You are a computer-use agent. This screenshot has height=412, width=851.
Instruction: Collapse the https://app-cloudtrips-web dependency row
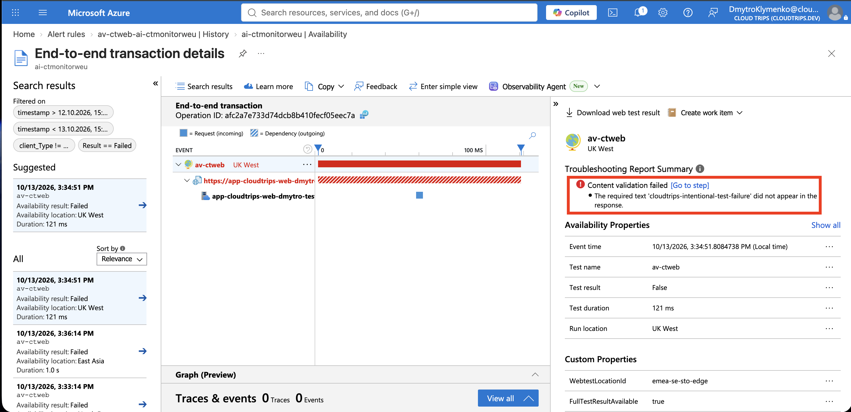coord(187,180)
